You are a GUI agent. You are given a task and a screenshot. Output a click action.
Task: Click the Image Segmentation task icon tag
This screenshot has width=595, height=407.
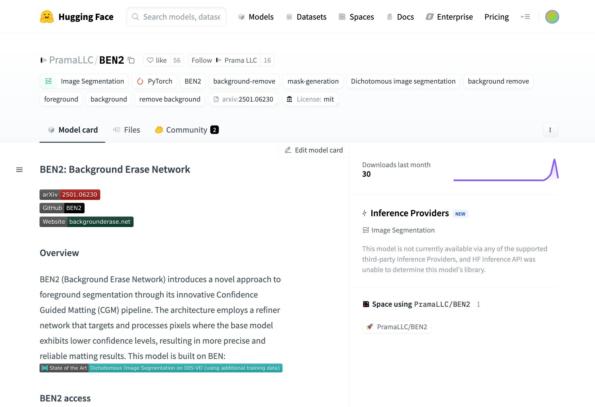coord(49,81)
